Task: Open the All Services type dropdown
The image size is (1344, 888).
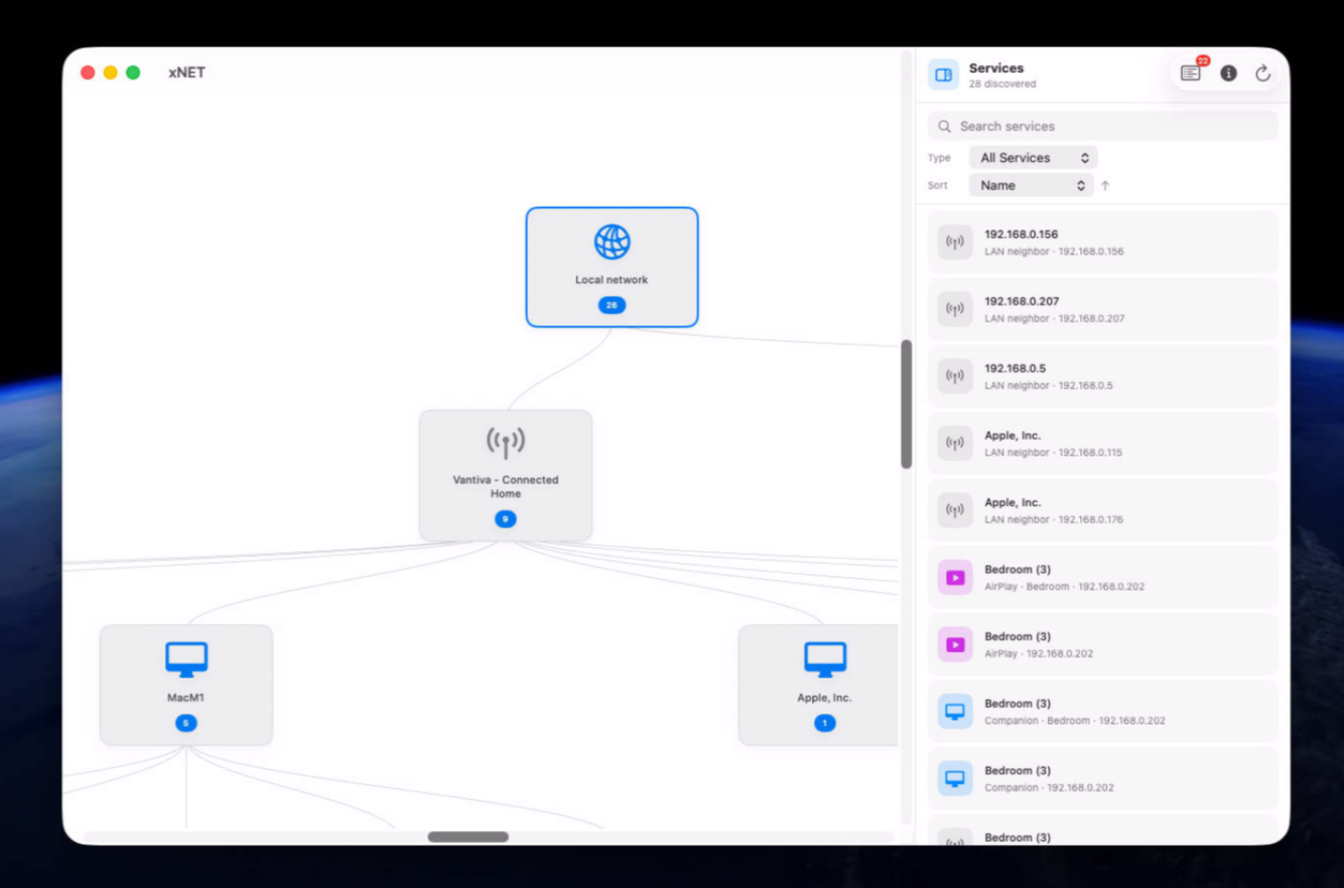Action: [x=1033, y=157]
